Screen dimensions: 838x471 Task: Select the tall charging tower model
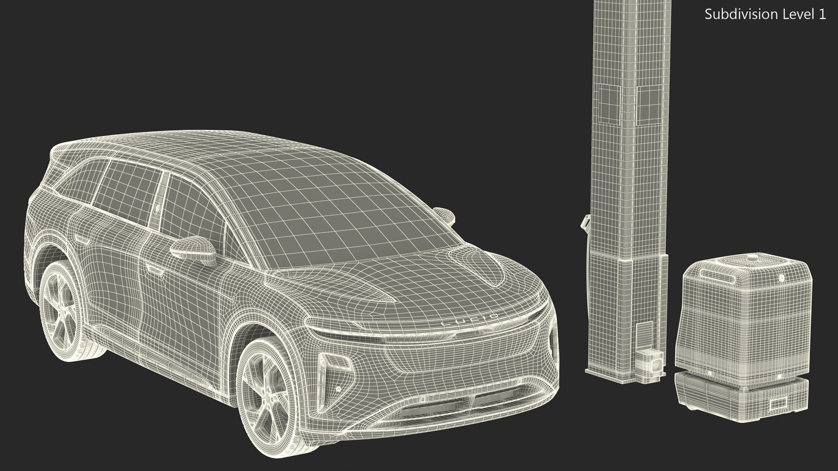tap(628, 192)
